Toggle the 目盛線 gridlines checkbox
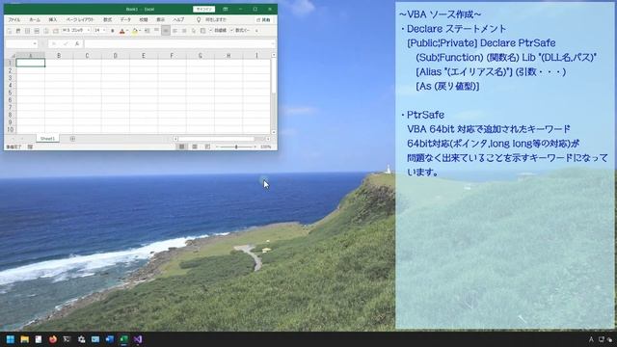Image resolution: width=617 pixels, height=347 pixels. pos(218,30)
